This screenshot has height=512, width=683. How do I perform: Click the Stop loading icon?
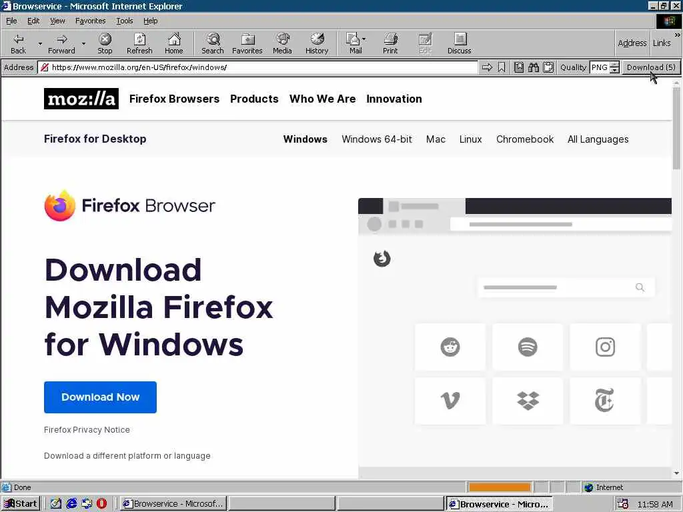[x=105, y=43]
